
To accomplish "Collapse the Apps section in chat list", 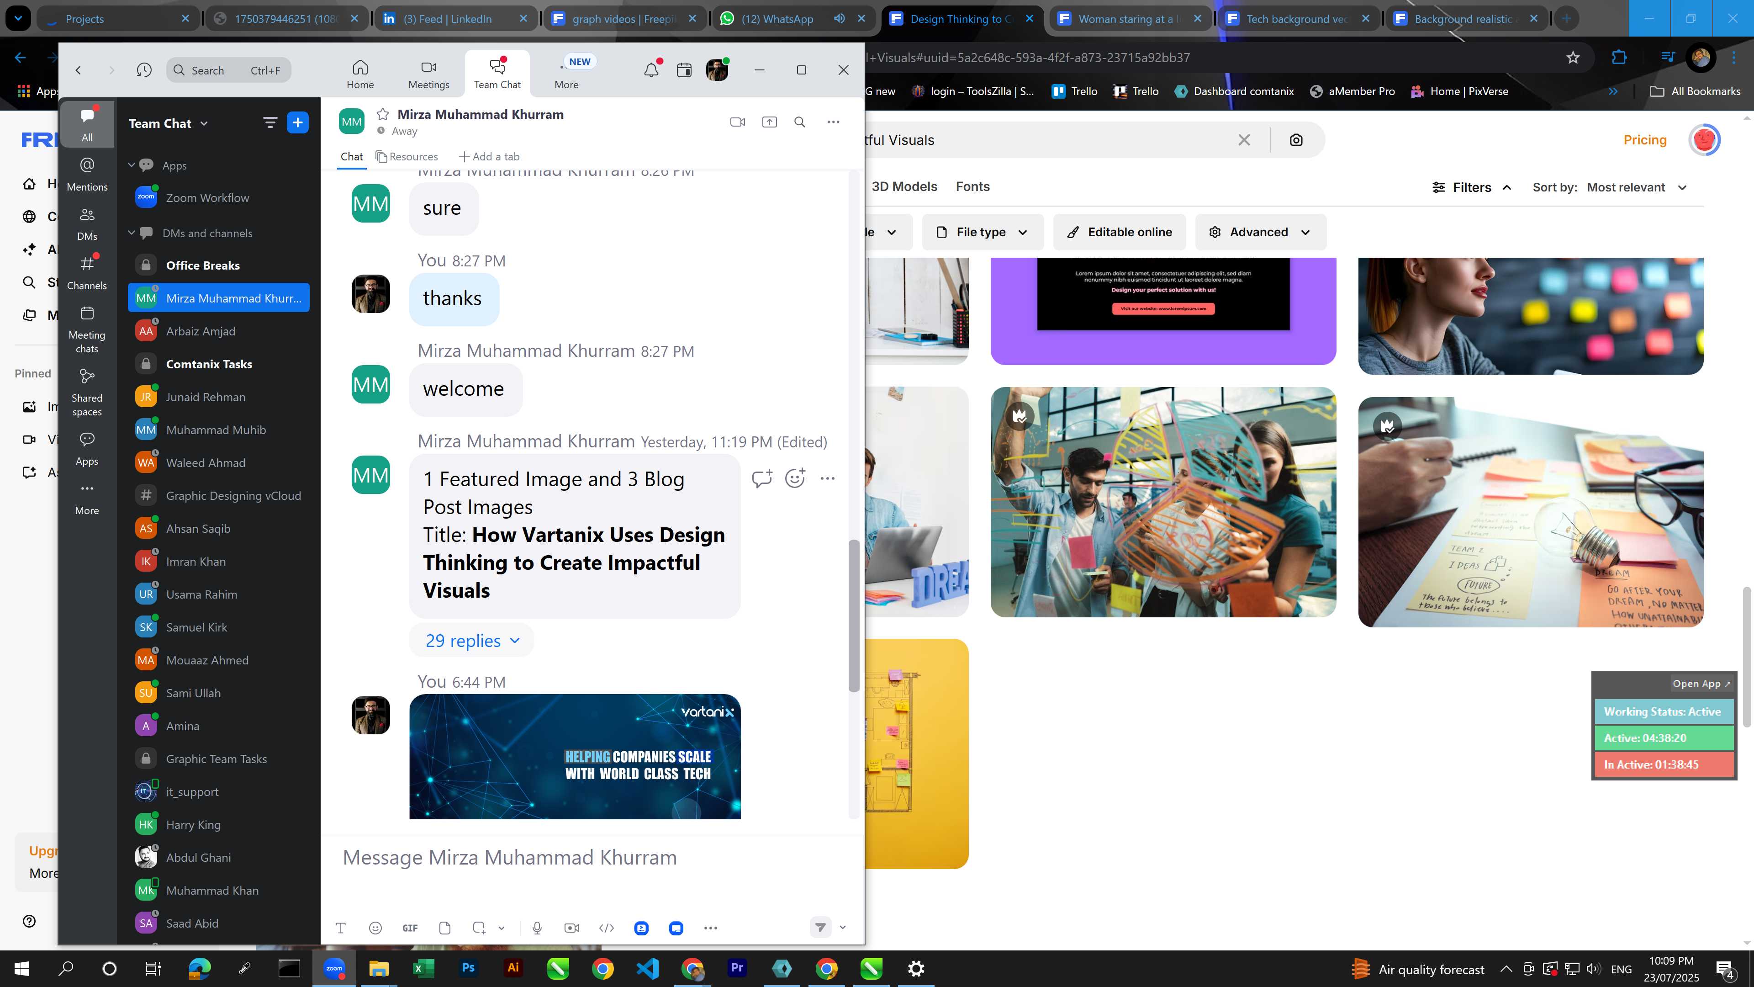I will pos(132,165).
